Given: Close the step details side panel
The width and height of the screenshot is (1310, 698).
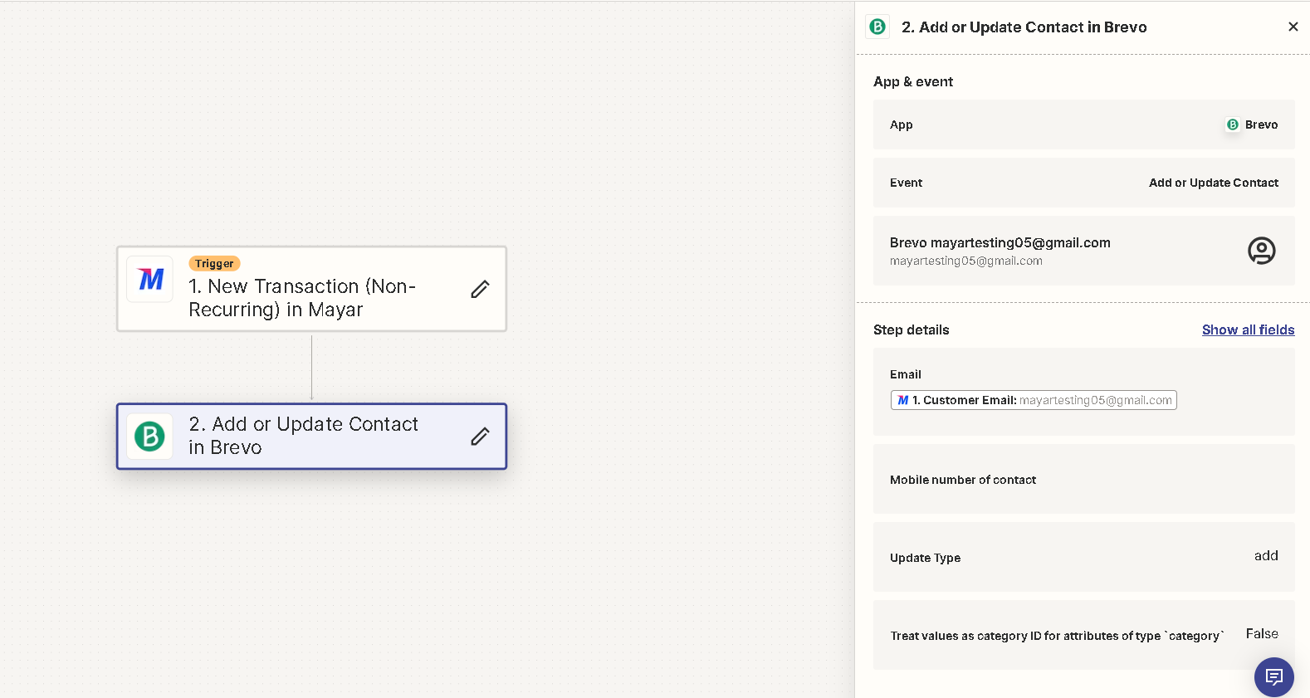Looking at the screenshot, I should [1293, 27].
